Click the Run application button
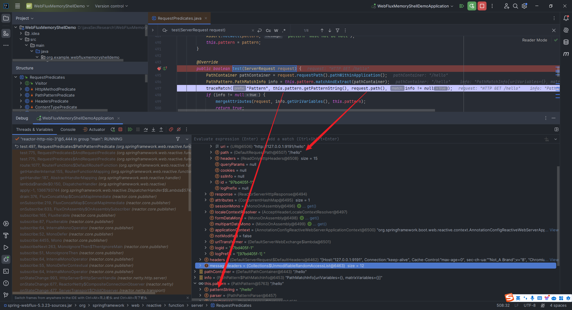This screenshot has width=572, height=310. [462, 6]
